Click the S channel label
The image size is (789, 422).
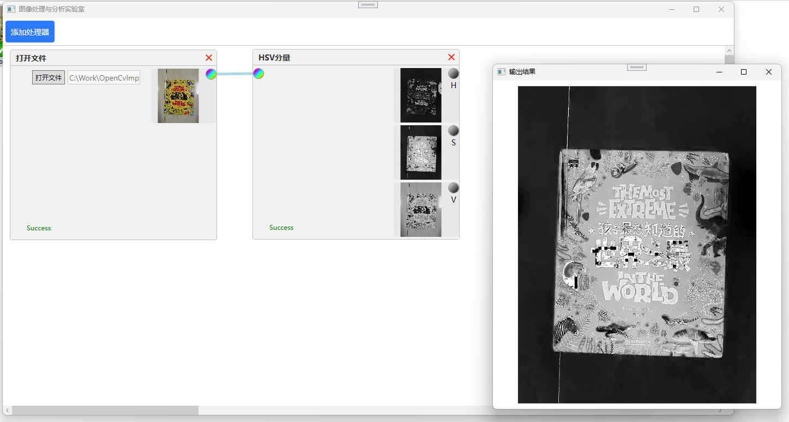click(454, 143)
